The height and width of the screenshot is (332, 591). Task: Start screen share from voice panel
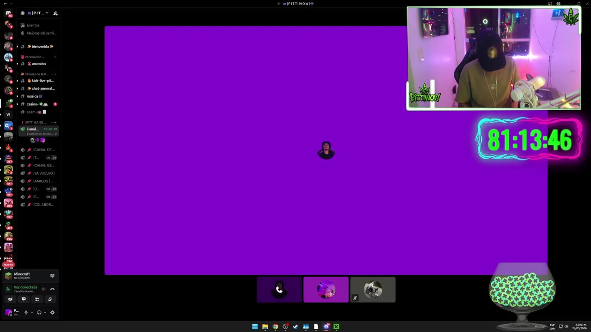tap(24, 299)
